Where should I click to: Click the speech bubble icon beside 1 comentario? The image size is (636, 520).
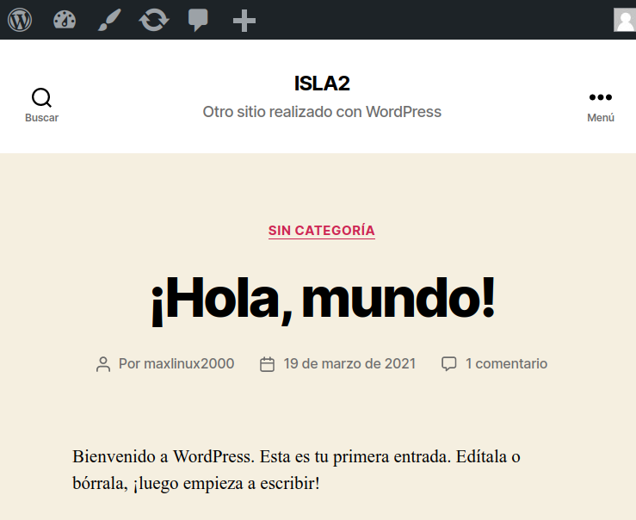pyautogui.click(x=449, y=364)
